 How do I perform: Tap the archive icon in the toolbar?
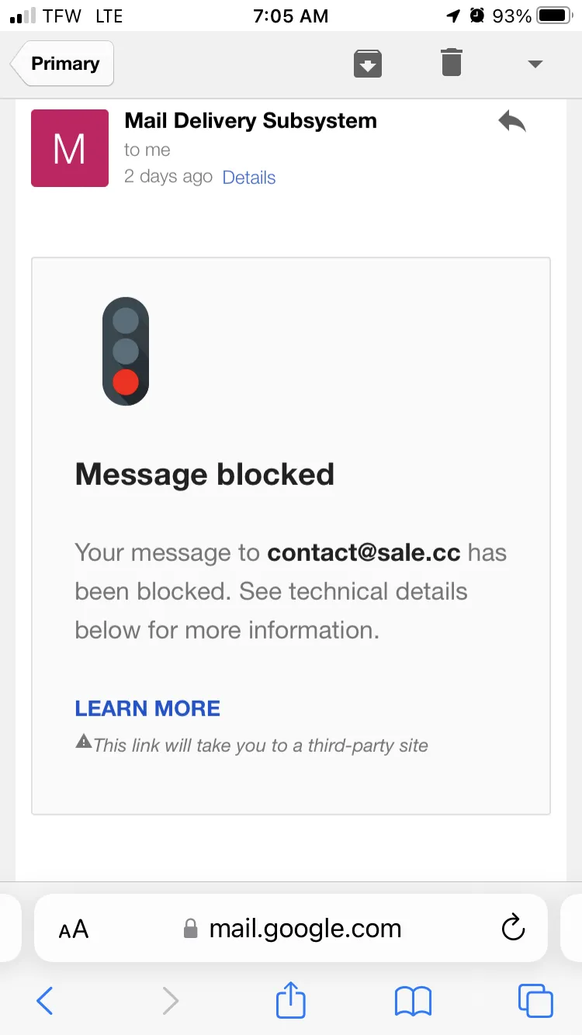[x=368, y=63]
